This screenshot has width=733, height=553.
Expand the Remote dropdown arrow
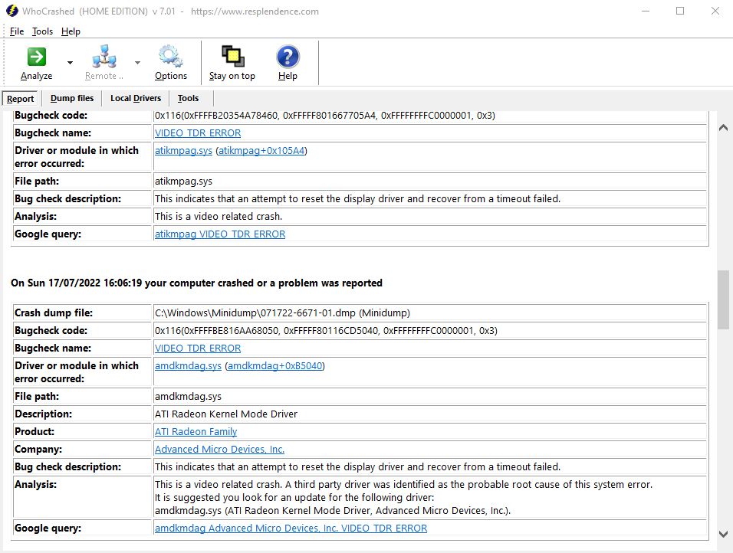click(137, 63)
